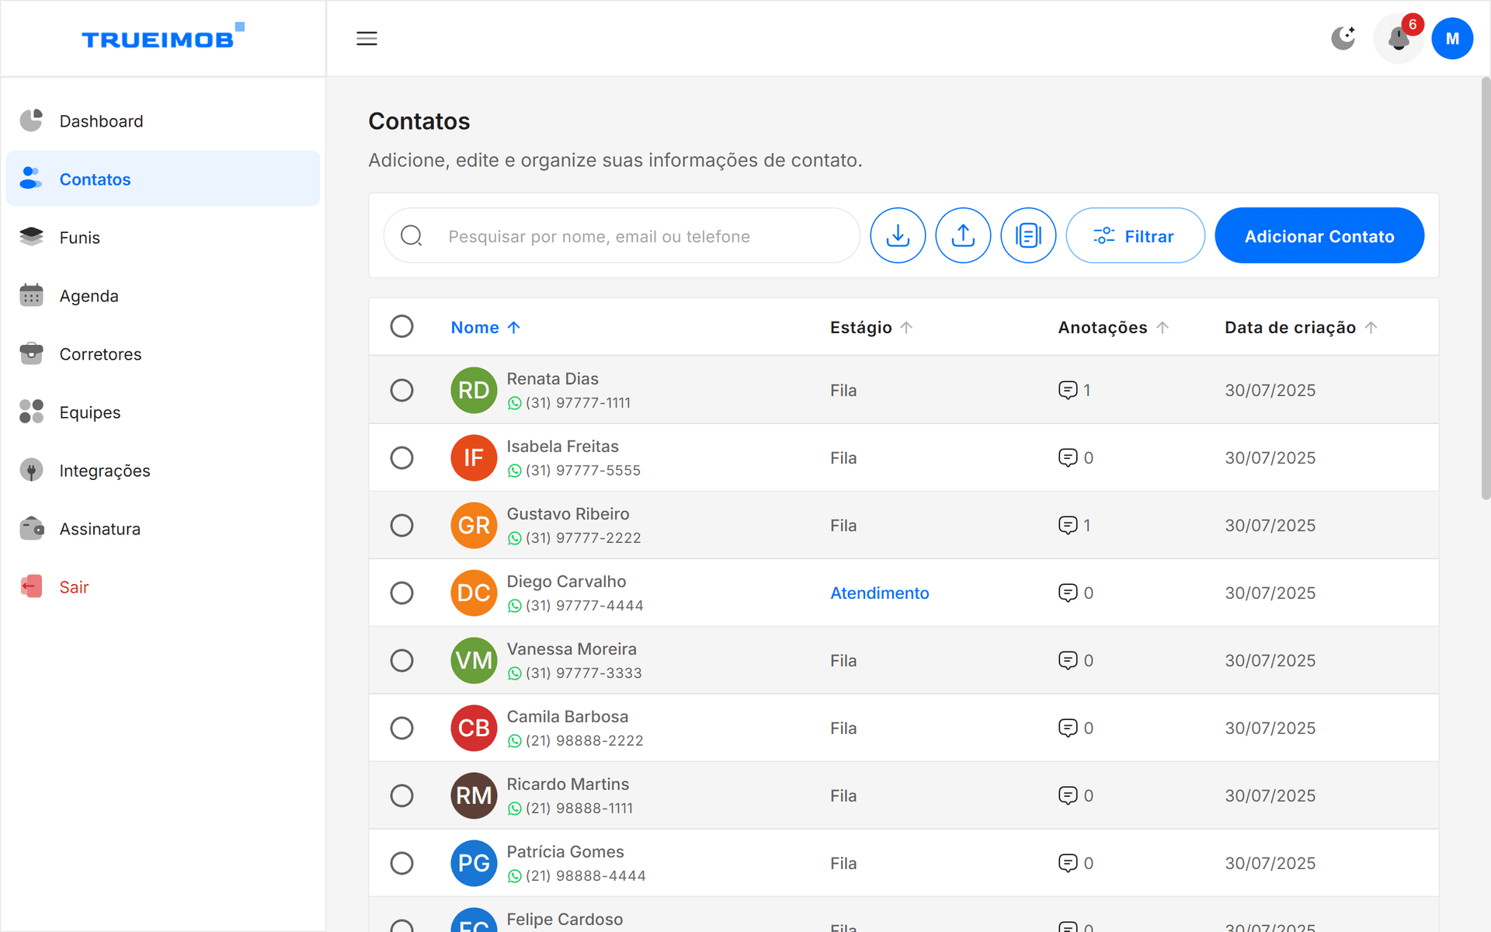
Task: Toggle dark mode moon icon
Action: pyautogui.click(x=1343, y=38)
